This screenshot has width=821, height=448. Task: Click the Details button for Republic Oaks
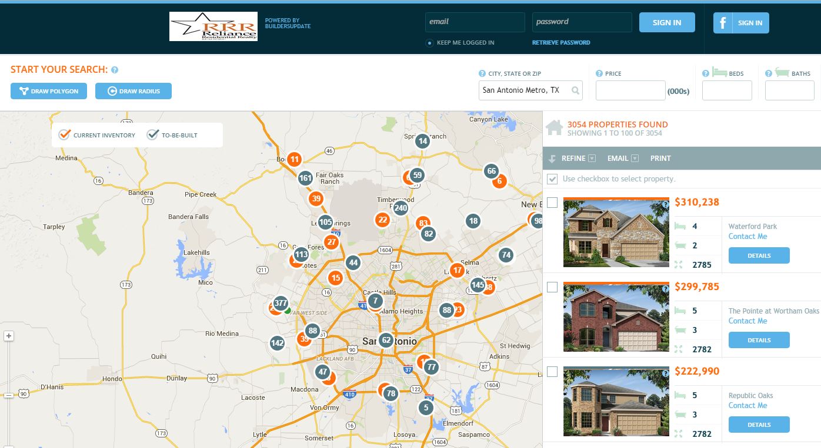pos(759,425)
